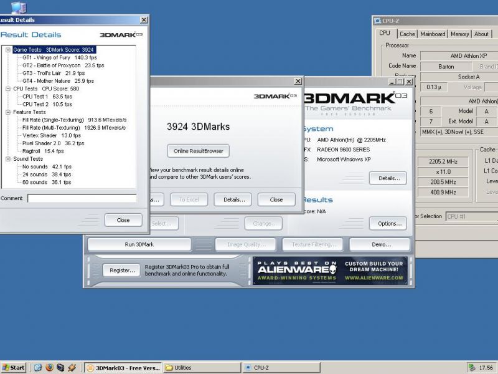Click the Change button in 3DMark03
Viewport: 498px width, 374px height.
click(263, 224)
